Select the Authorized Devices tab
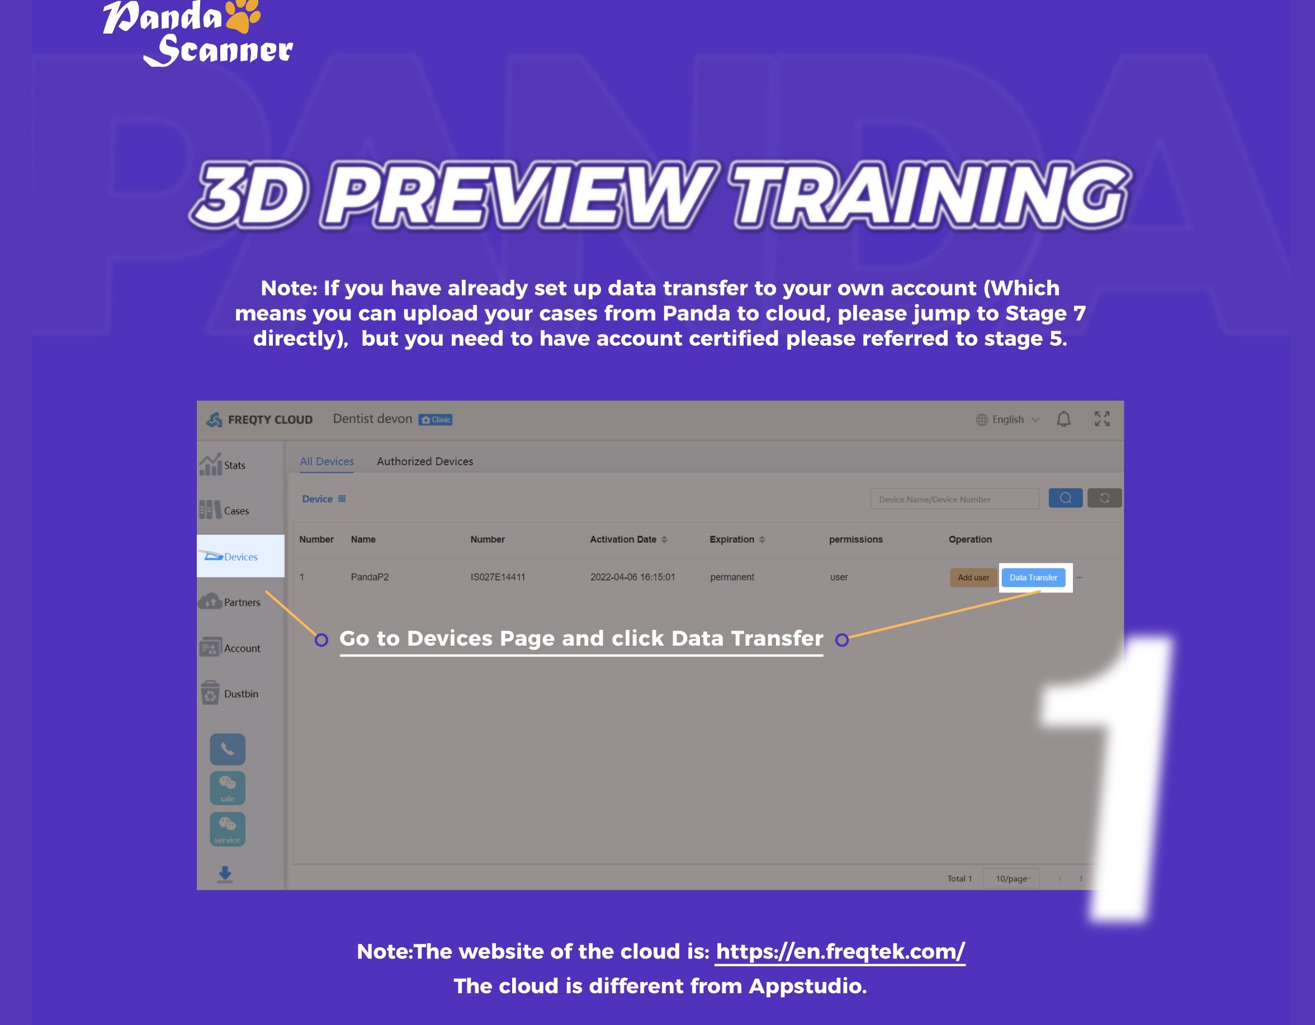 click(425, 461)
